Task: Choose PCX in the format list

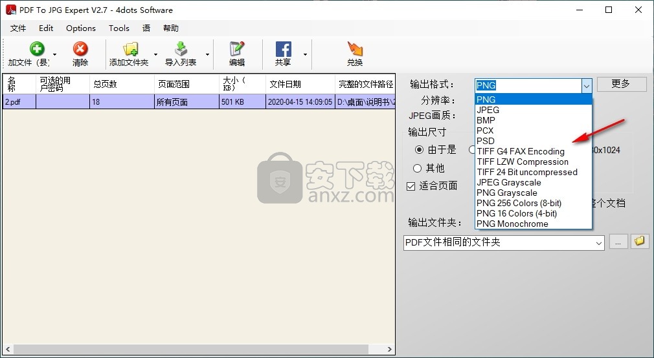Action: (534, 131)
